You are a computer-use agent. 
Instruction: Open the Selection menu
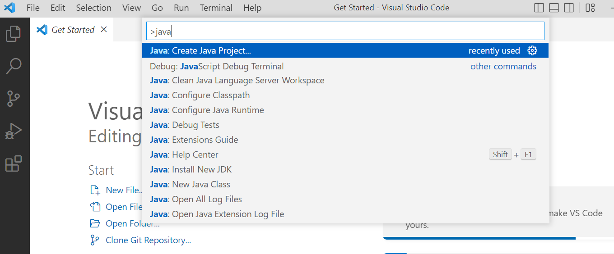coord(93,8)
